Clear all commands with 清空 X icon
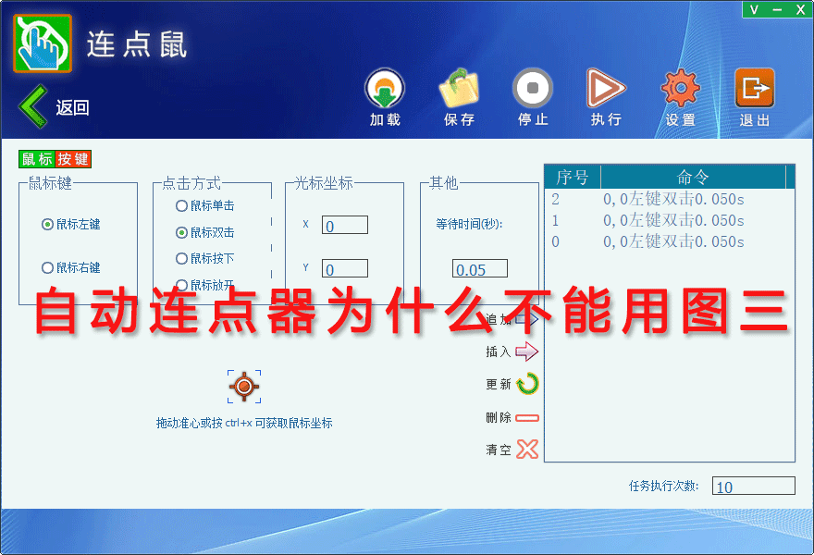The width and height of the screenshot is (814, 555). pos(527,450)
